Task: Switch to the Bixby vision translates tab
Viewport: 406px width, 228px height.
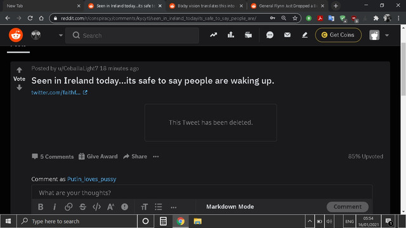Action: [206, 6]
